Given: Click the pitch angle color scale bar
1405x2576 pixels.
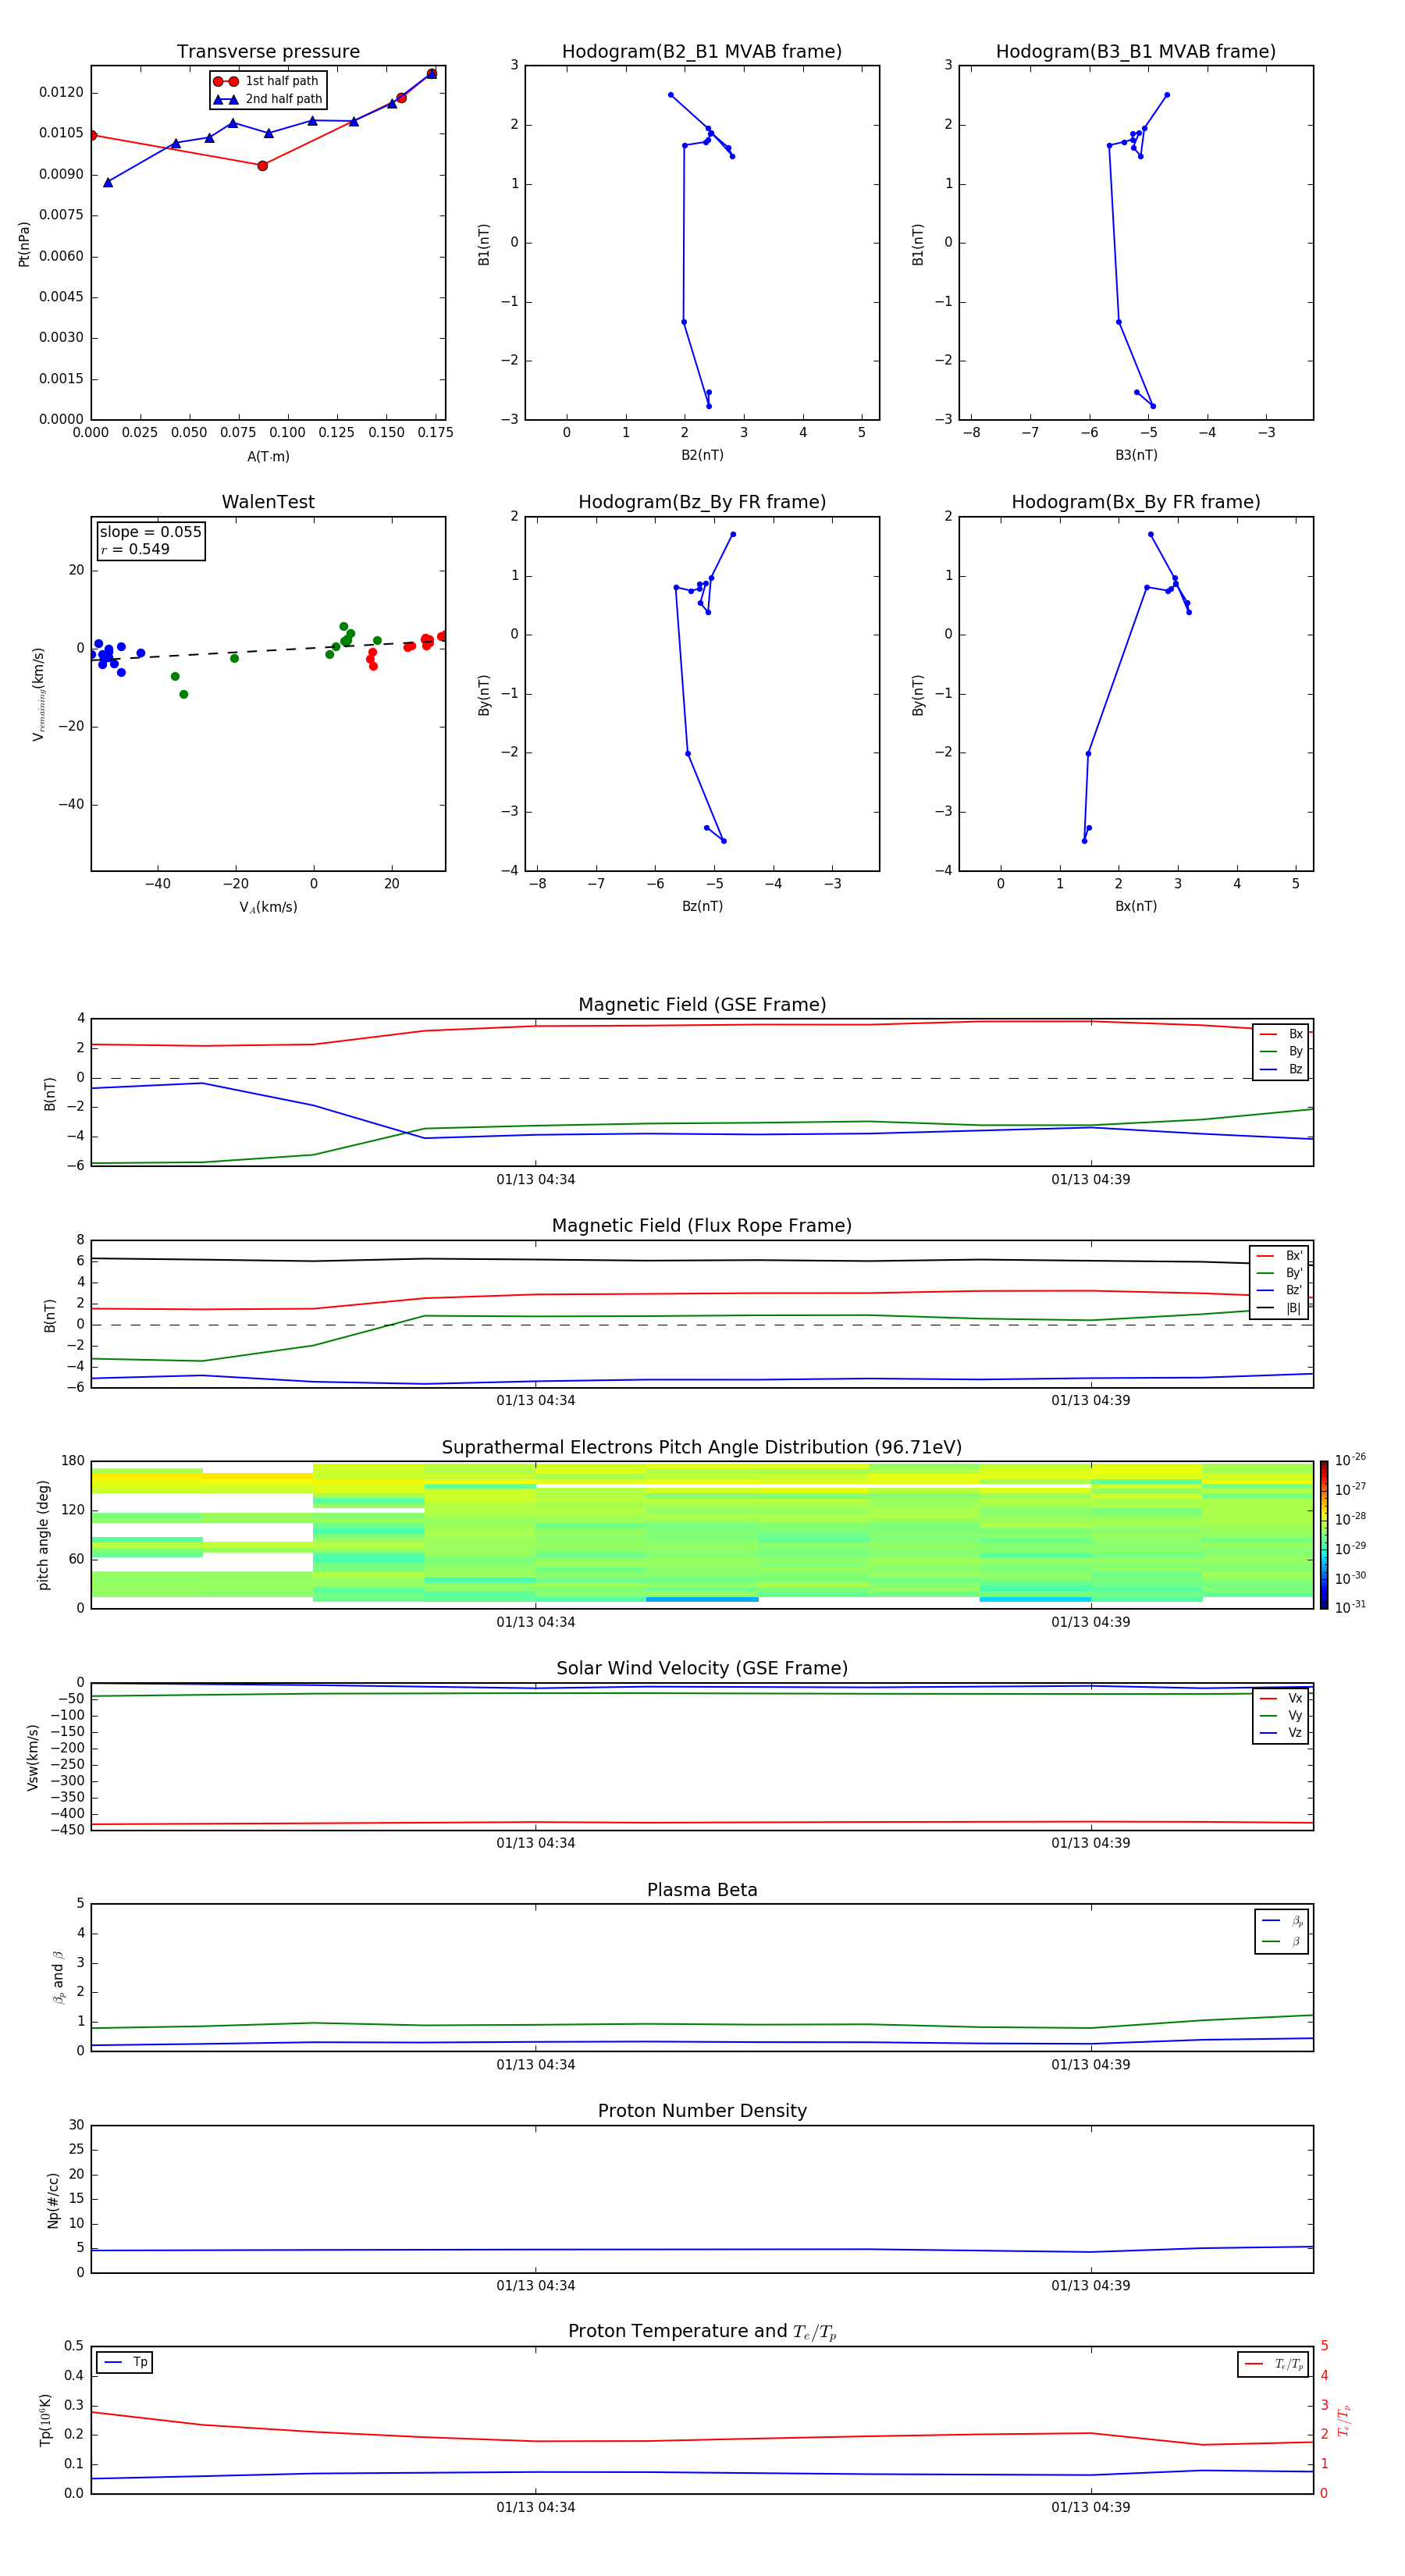Looking at the screenshot, I should coord(1323,1534).
